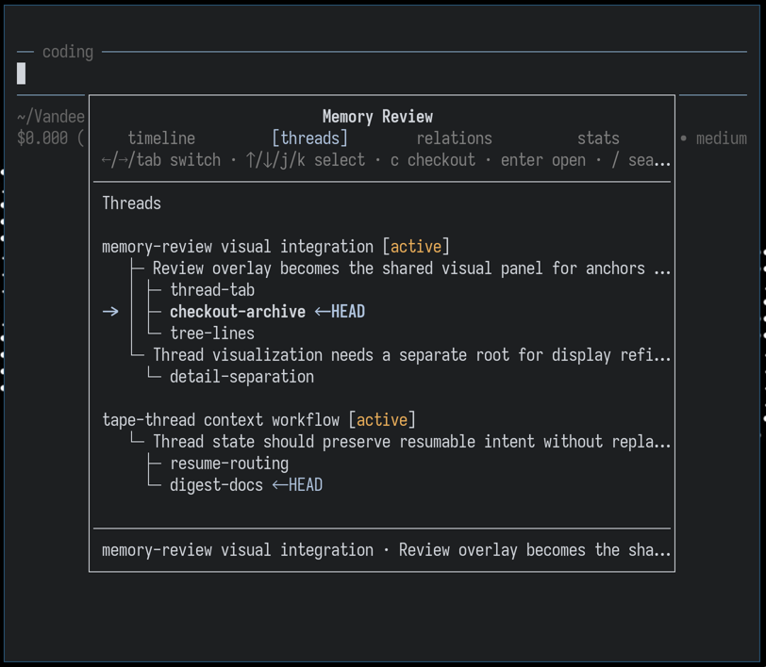The height and width of the screenshot is (667, 766).
Task: Click the coding prompt input cursor
Action: pyautogui.click(x=21, y=73)
